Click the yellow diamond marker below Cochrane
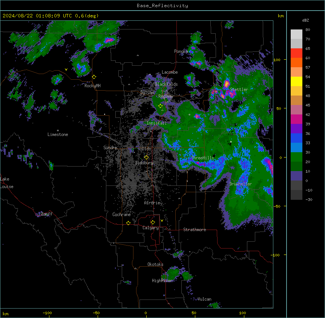The width and height of the screenshot is (325, 318). pos(128,223)
